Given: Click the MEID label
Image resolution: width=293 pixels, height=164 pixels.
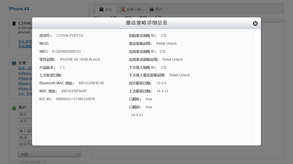Looking at the screenshot, I should 44,44.
